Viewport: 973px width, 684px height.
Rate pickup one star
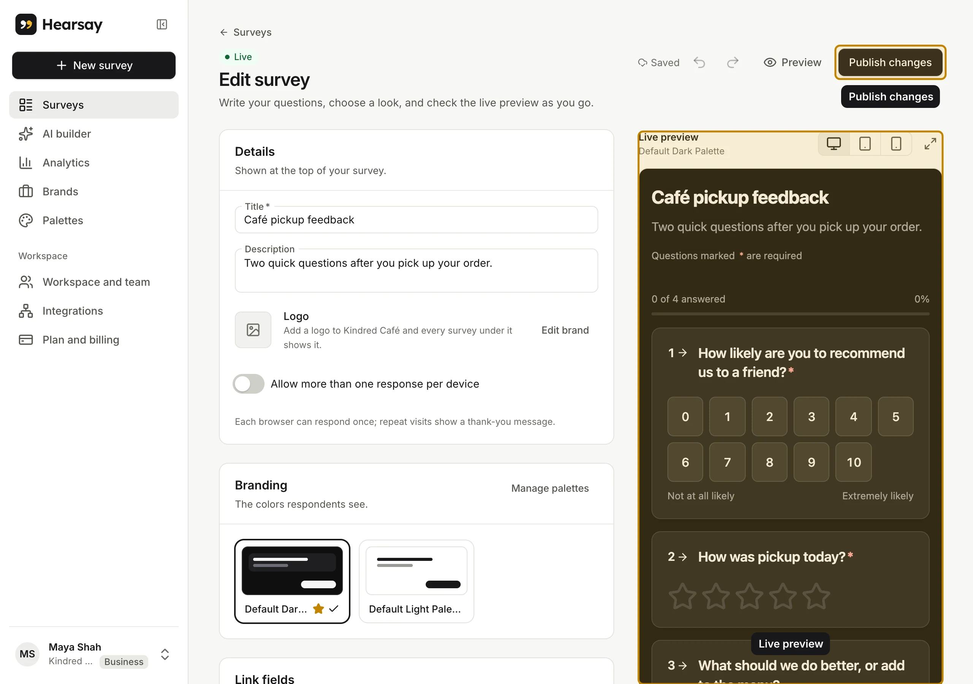point(682,595)
